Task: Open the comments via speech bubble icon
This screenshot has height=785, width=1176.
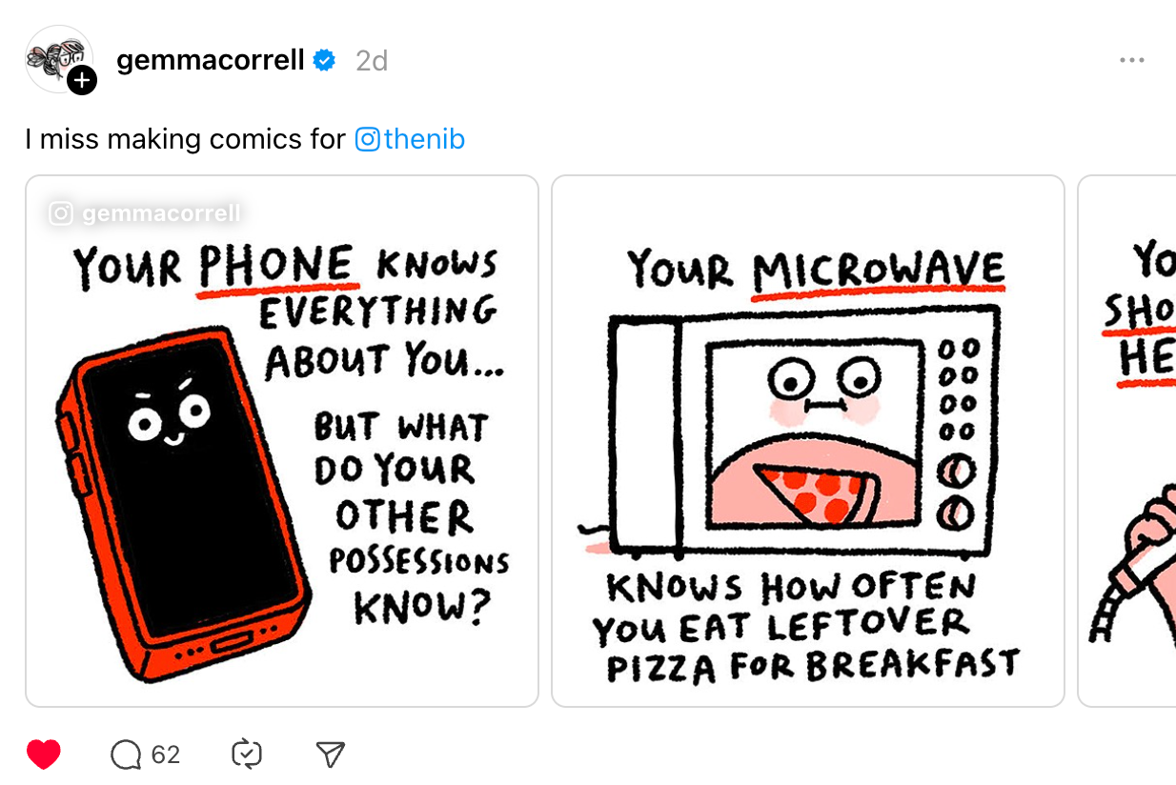Action: point(126,755)
